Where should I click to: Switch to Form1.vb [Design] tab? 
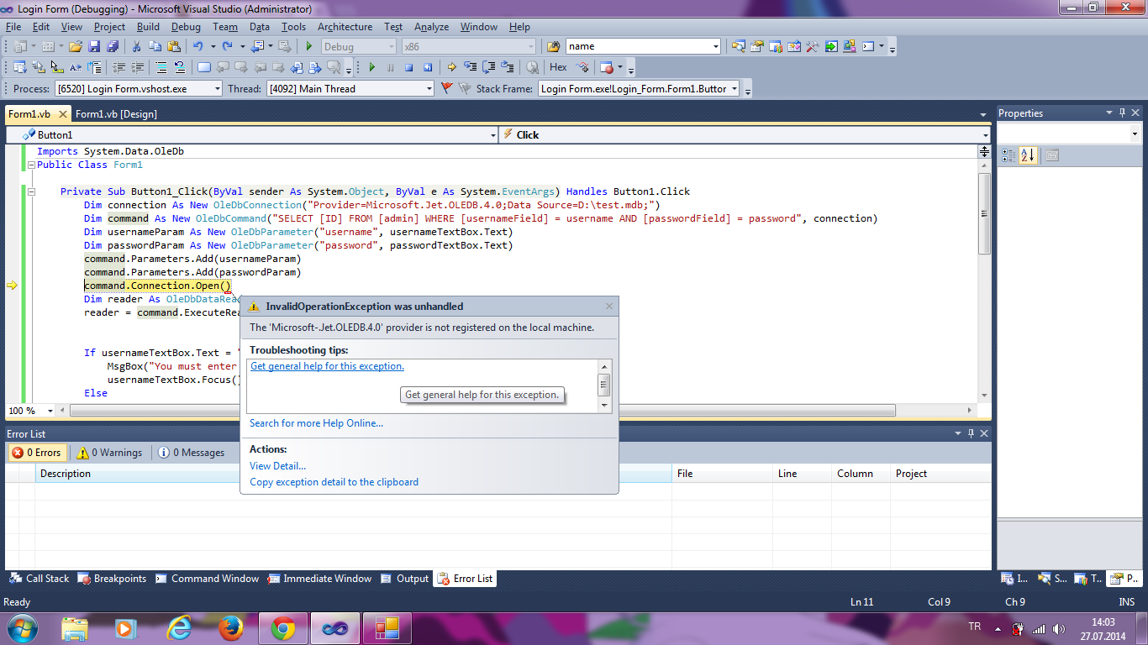(116, 114)
